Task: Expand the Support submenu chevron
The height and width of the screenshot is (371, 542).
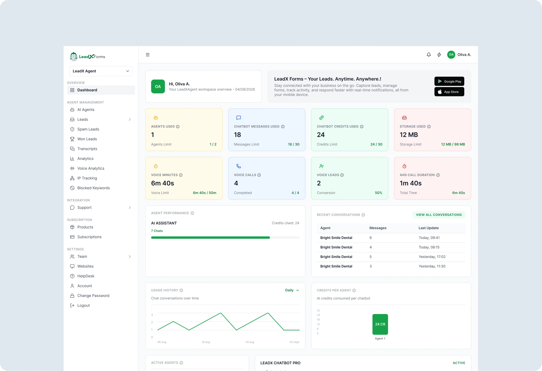Action: 130,207
